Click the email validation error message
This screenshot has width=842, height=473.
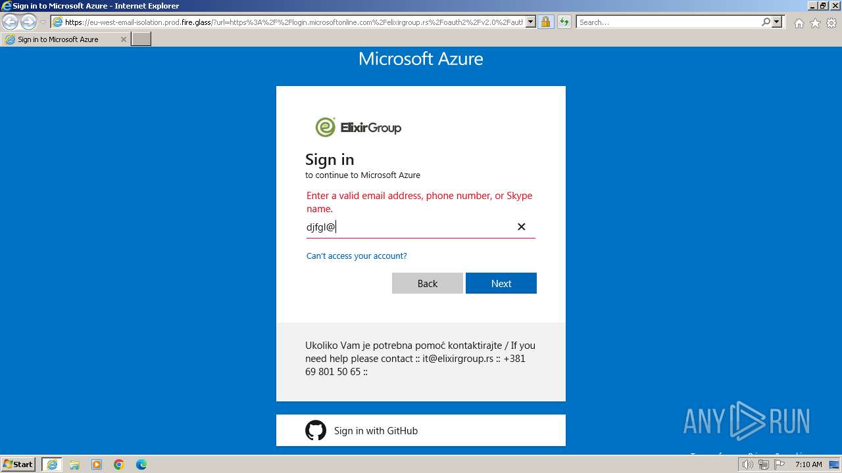pos(420,202)
